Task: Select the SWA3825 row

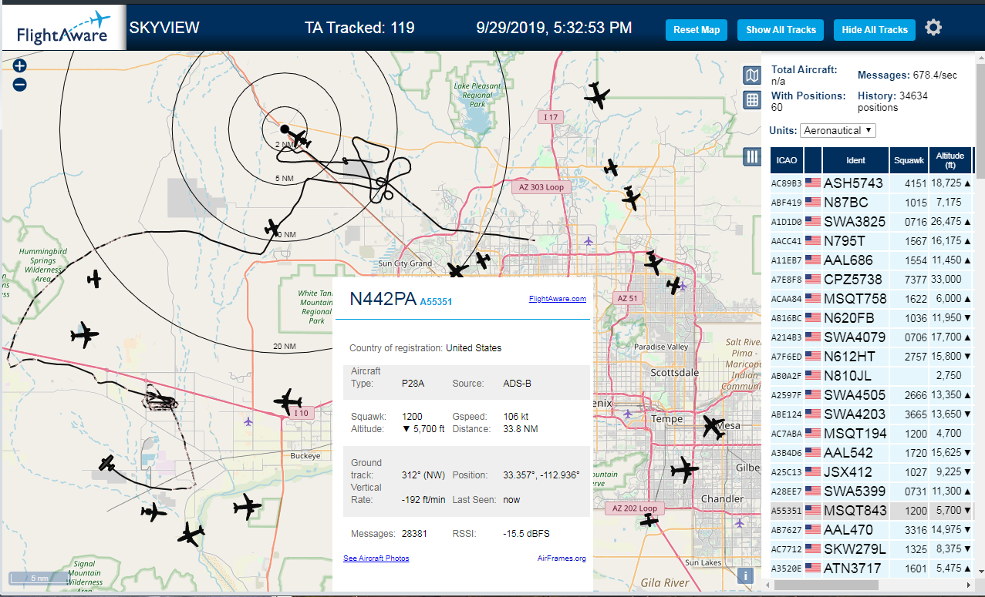Action: pyautogui.click(x=872, y=222)
